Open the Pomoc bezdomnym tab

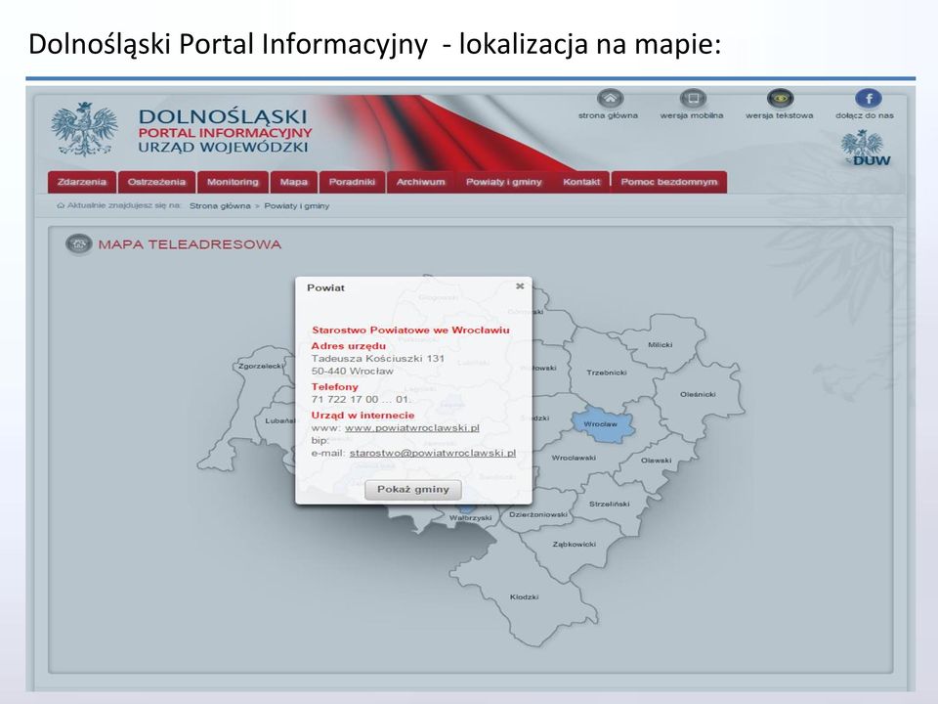pyautogui.click(x=668, y=182)
